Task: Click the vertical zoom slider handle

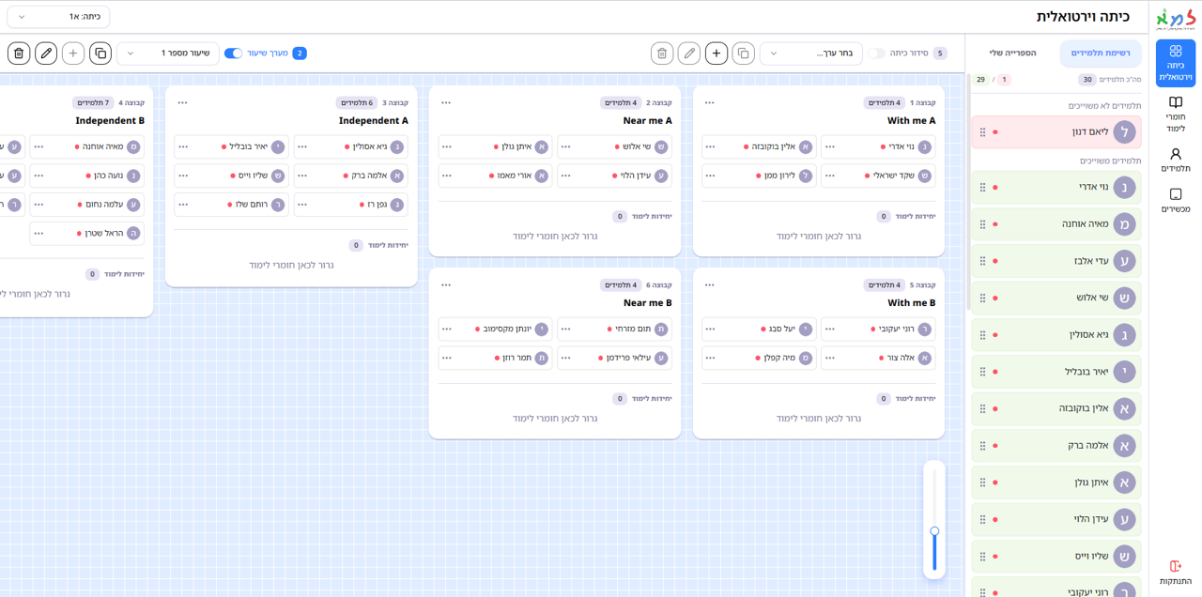Action: pyautogui.click(x=934, y=531)
